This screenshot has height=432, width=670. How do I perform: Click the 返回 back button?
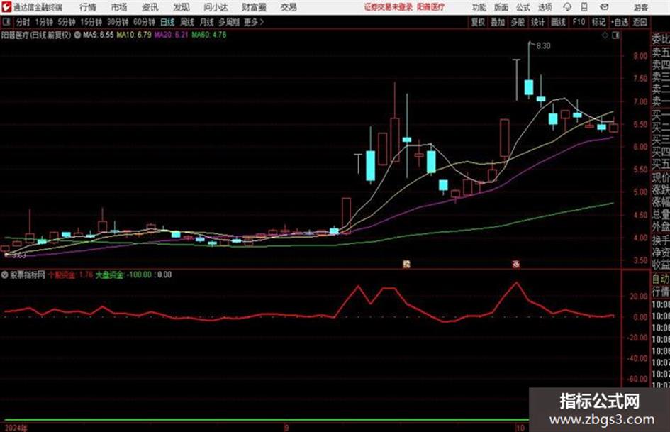pos(640,22)
